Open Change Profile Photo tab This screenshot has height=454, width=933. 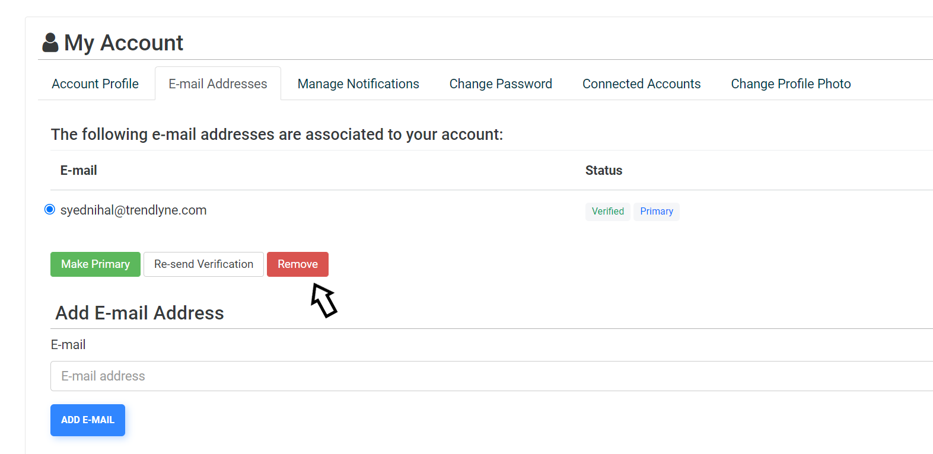point(791,84)
